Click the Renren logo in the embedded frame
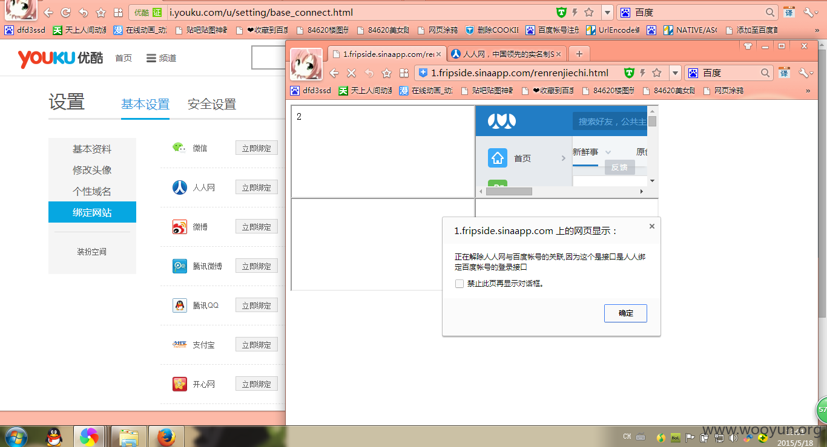 502,121
